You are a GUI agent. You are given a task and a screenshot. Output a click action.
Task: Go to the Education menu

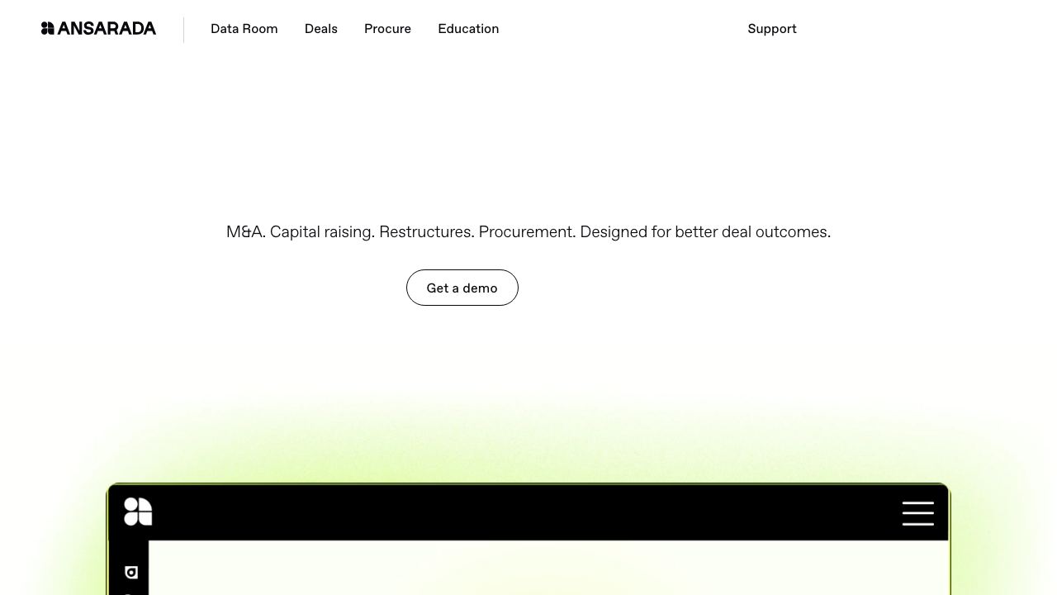pyautogui.click(x=468, y=29)
